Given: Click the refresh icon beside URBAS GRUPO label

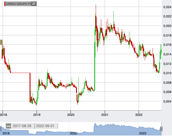Looking at the screenshot, I should pos(34,4).
